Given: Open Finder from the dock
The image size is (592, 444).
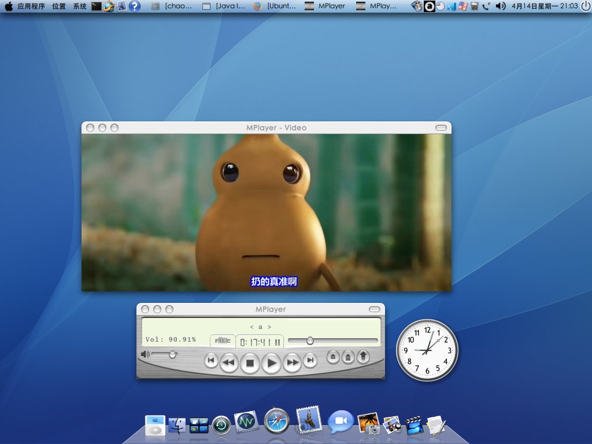Looking at the screenshot, I should coord(177,425).
